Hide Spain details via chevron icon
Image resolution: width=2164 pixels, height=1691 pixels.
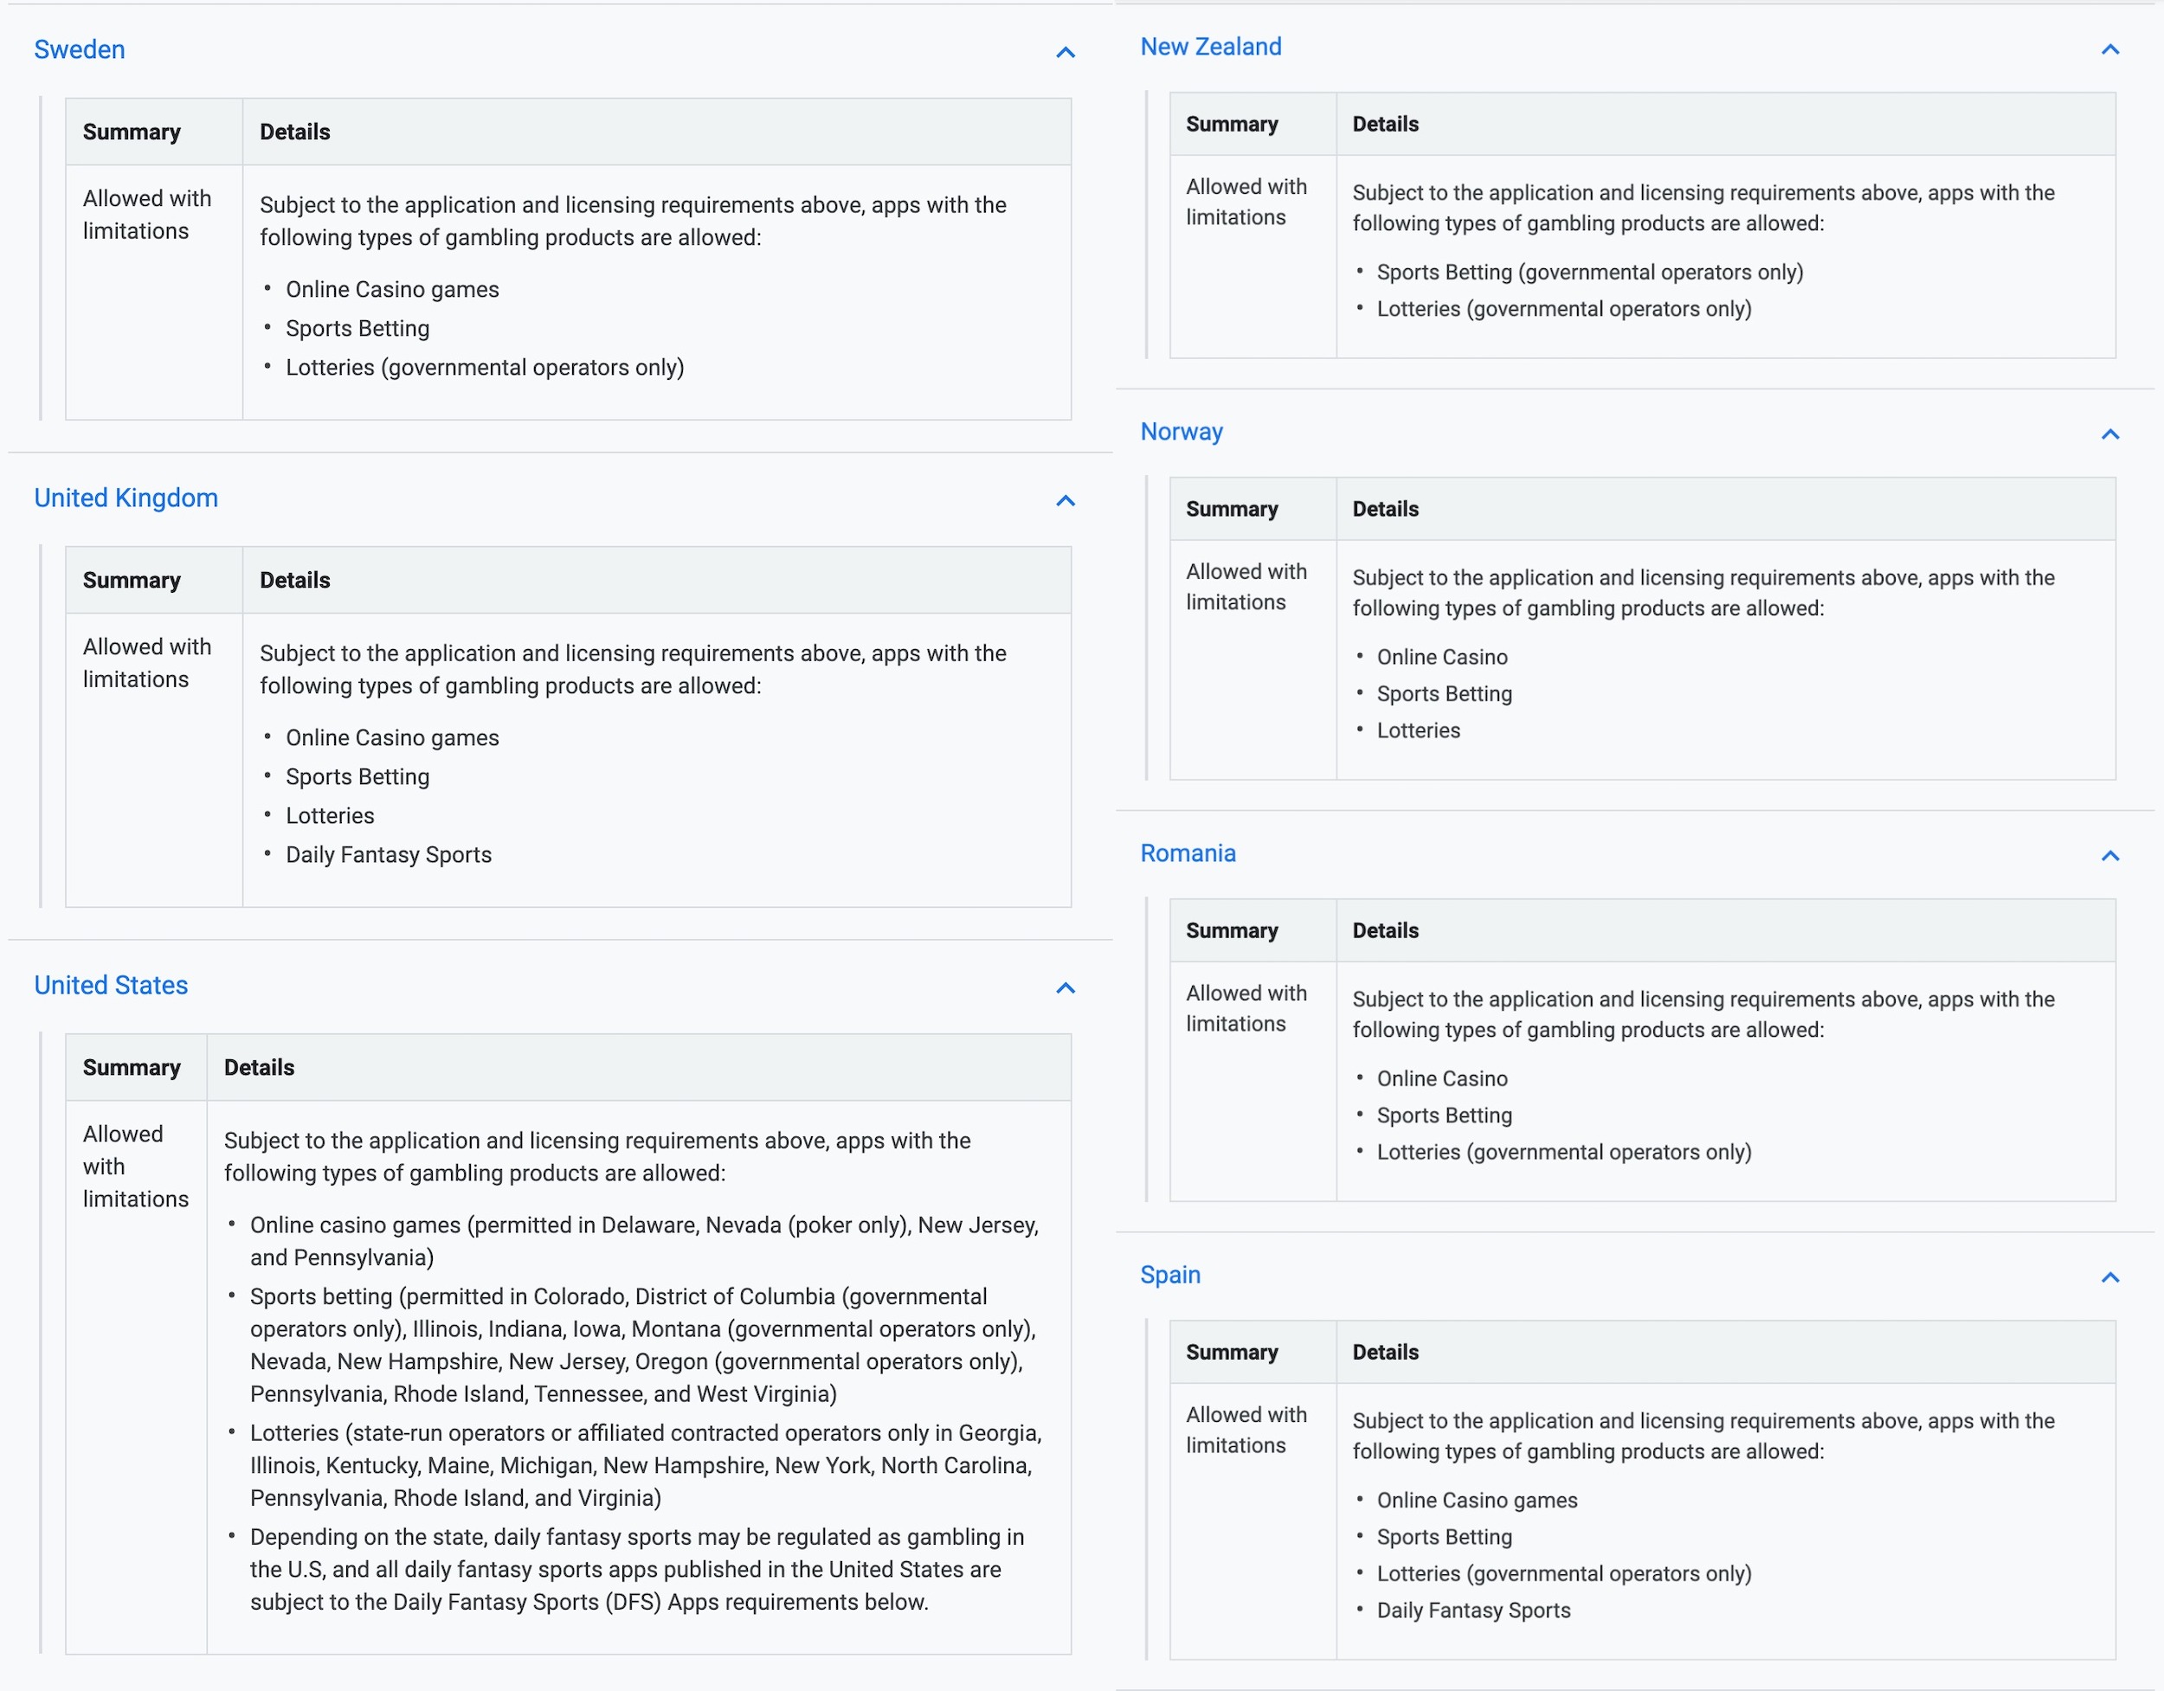2109,1278
